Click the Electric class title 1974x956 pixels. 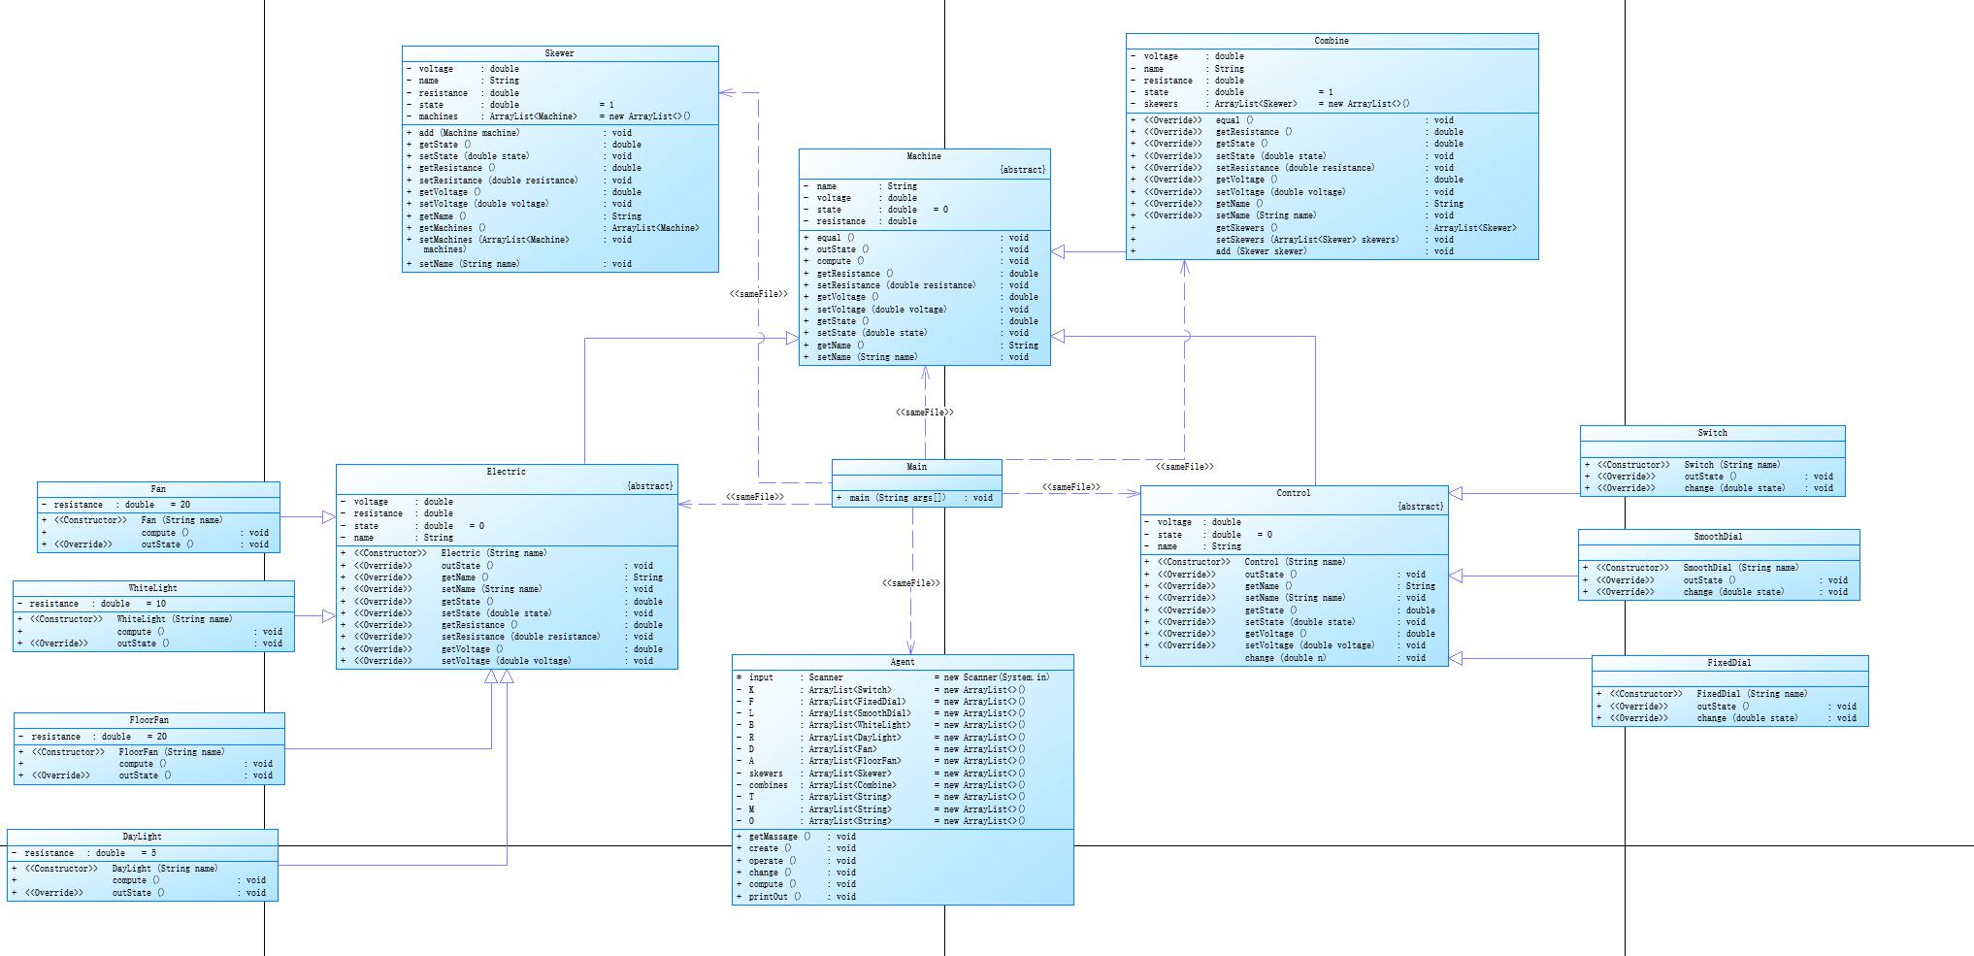click(506, 472)
